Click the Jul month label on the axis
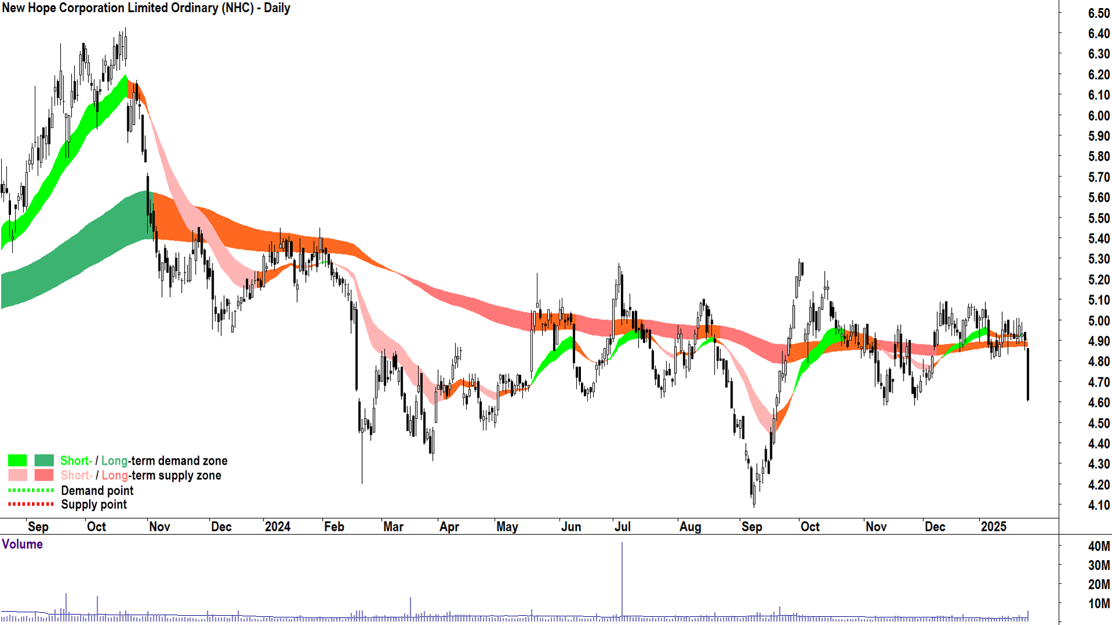This screenshot has height=625, width=1112. (623, 527)
